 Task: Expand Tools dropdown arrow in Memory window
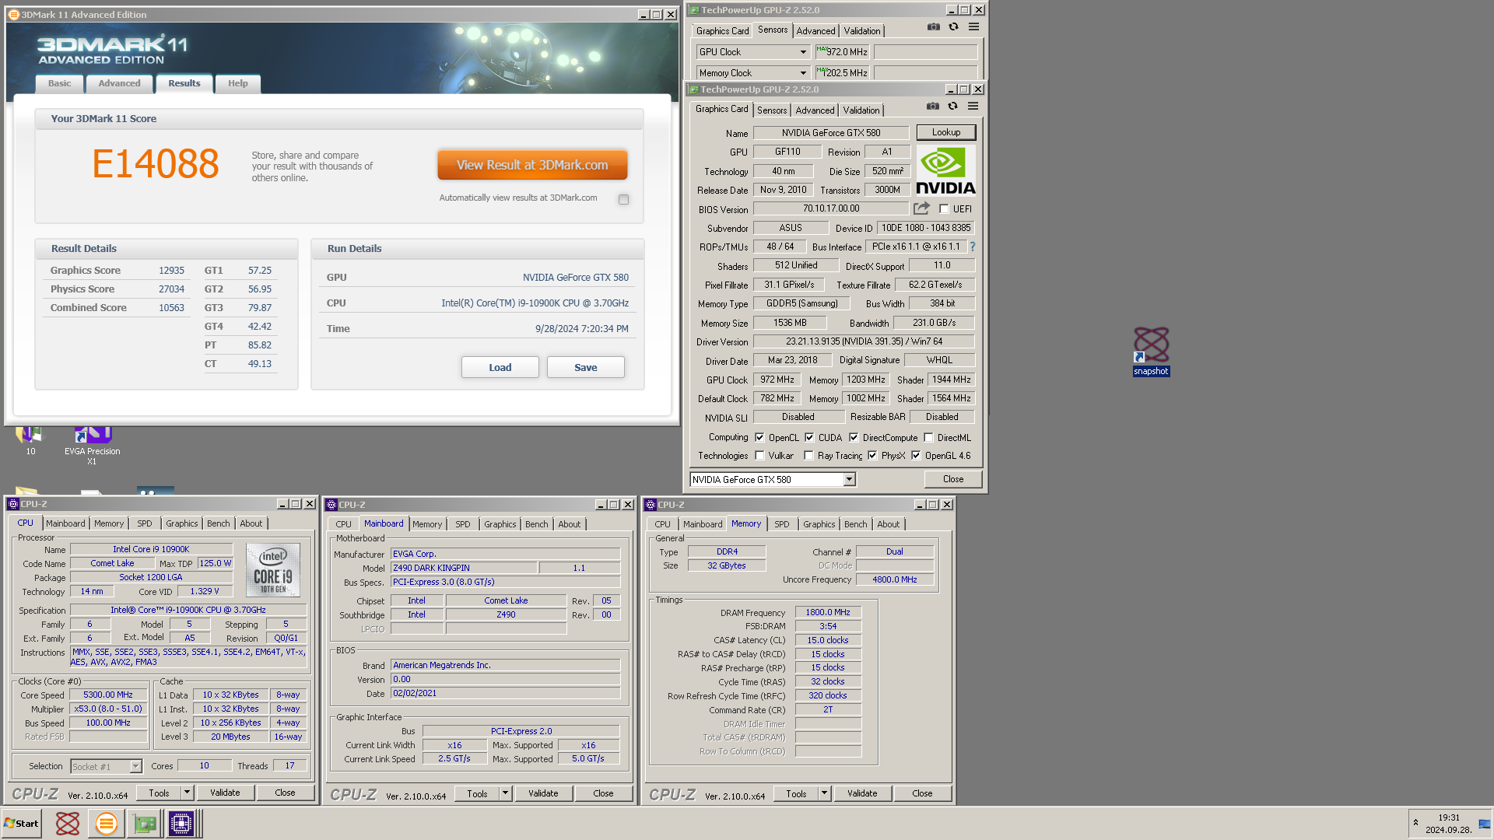pos(824,793)
